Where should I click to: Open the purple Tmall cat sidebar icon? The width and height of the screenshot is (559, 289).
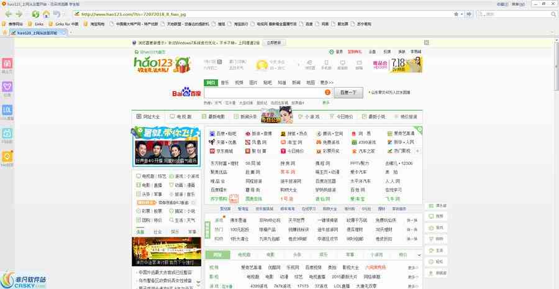click(7, 87)
